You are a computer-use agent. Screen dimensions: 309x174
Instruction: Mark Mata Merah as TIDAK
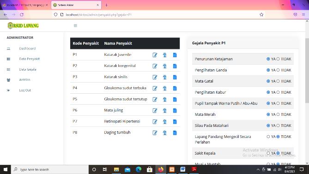278,114
